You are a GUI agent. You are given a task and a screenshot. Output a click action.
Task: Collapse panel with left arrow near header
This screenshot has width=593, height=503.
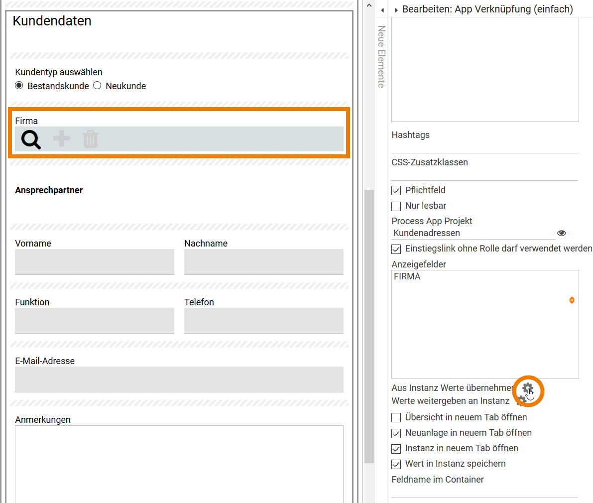[x=382, y=10]
